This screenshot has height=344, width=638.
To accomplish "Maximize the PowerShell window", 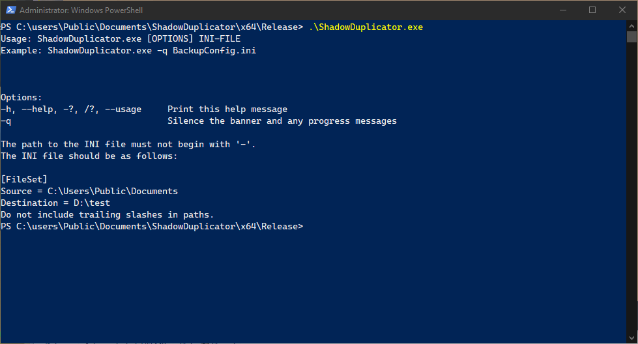I will click(592, 10).
